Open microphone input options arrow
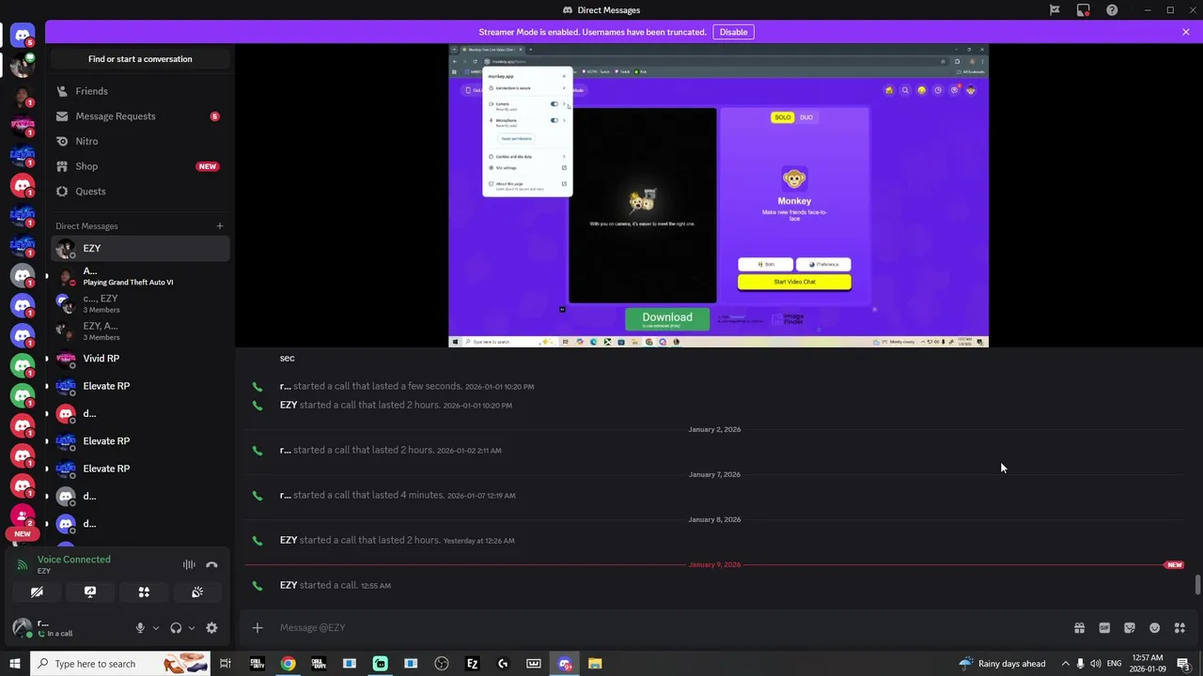Screen dimensions: 1203x676 point(155,628)
